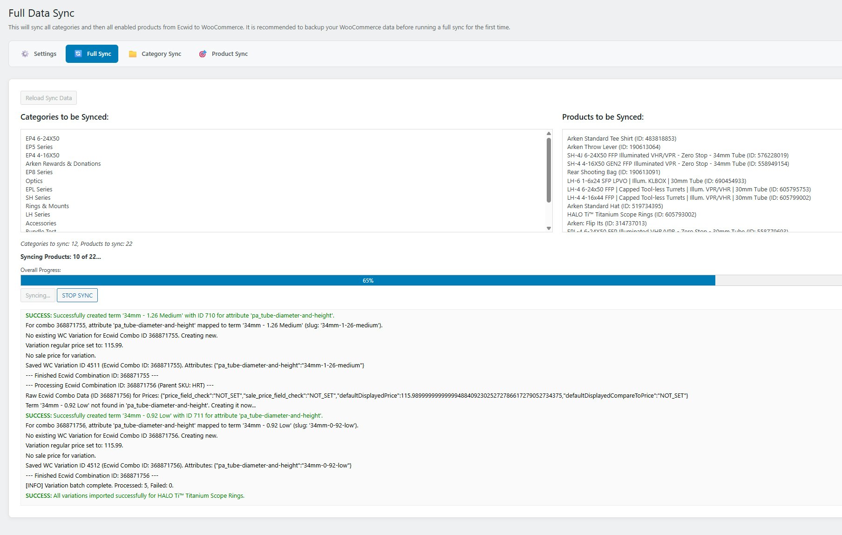This screenshot has width=842, height=535.
Task: Click the 'Products to be Synced:' heading
Action: 603,117
